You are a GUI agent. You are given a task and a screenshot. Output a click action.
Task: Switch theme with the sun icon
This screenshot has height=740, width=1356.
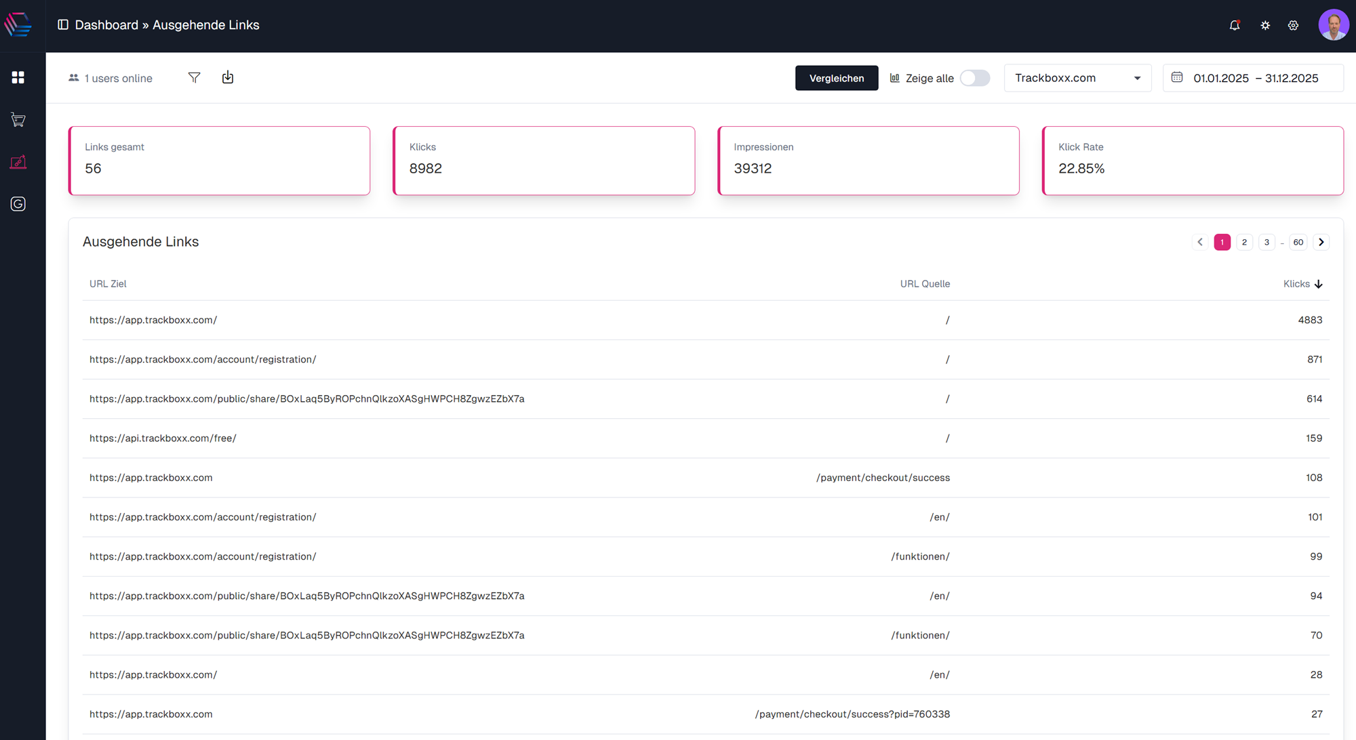[1265, 25]
